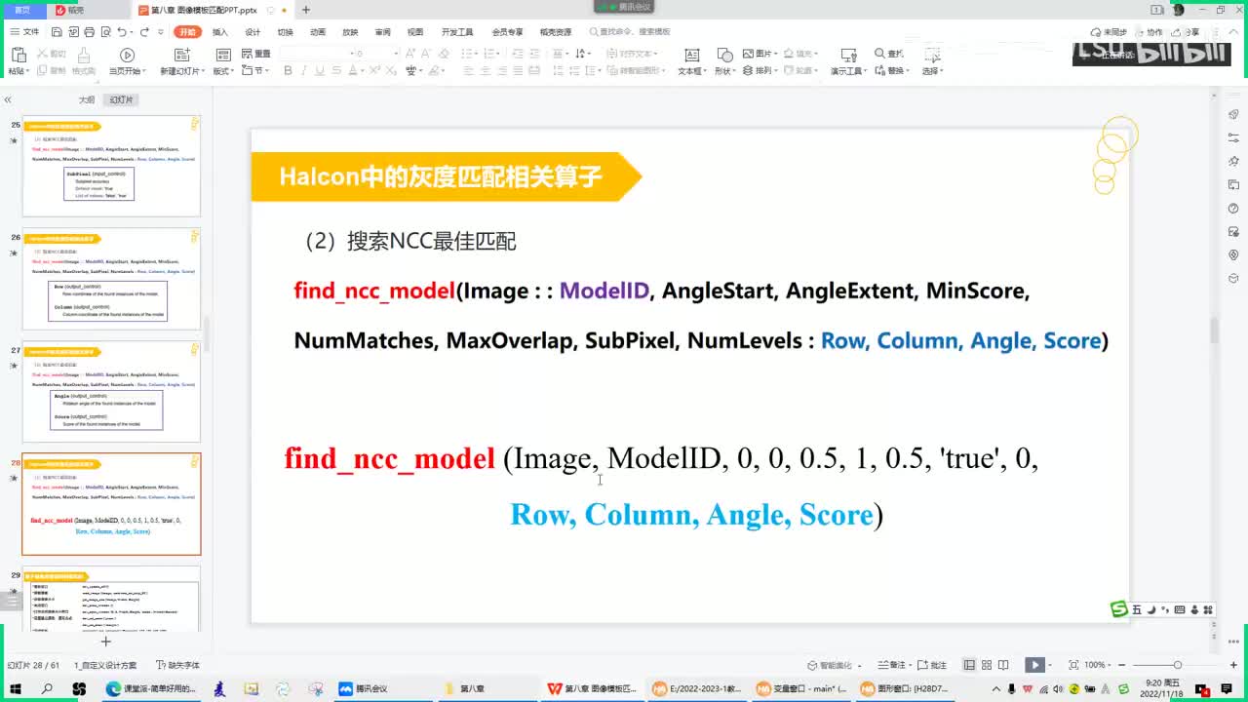The height and width of the screenshot is (702, 1248).
Task: Click the Picture insert icon
Action: pyautogui.click(x=749, y=54)
